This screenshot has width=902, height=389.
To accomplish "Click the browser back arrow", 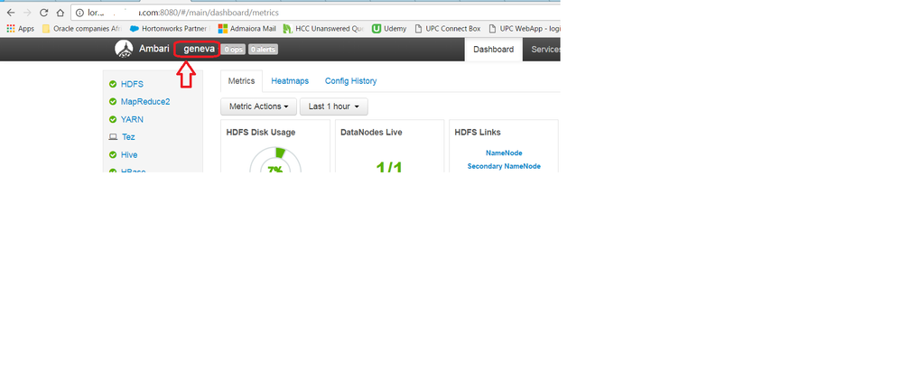I will pos(10,12).
